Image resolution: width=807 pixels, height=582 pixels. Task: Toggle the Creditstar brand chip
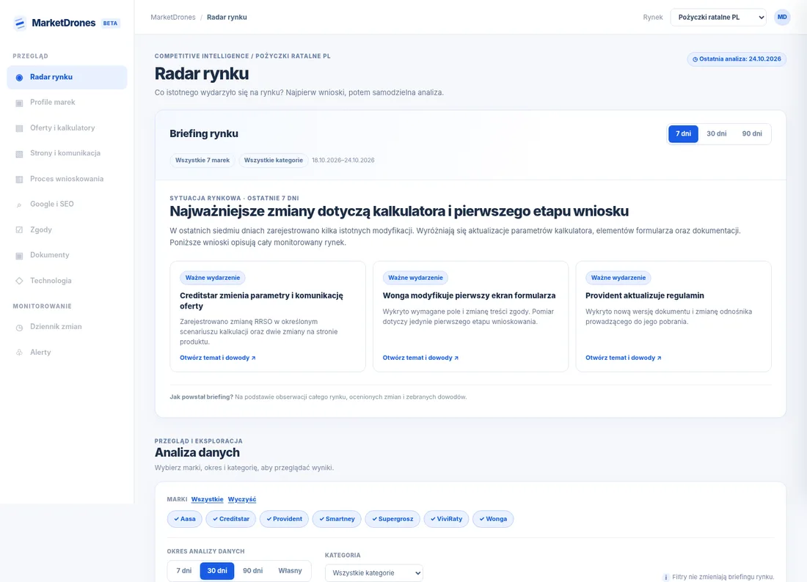coord(230,519)
